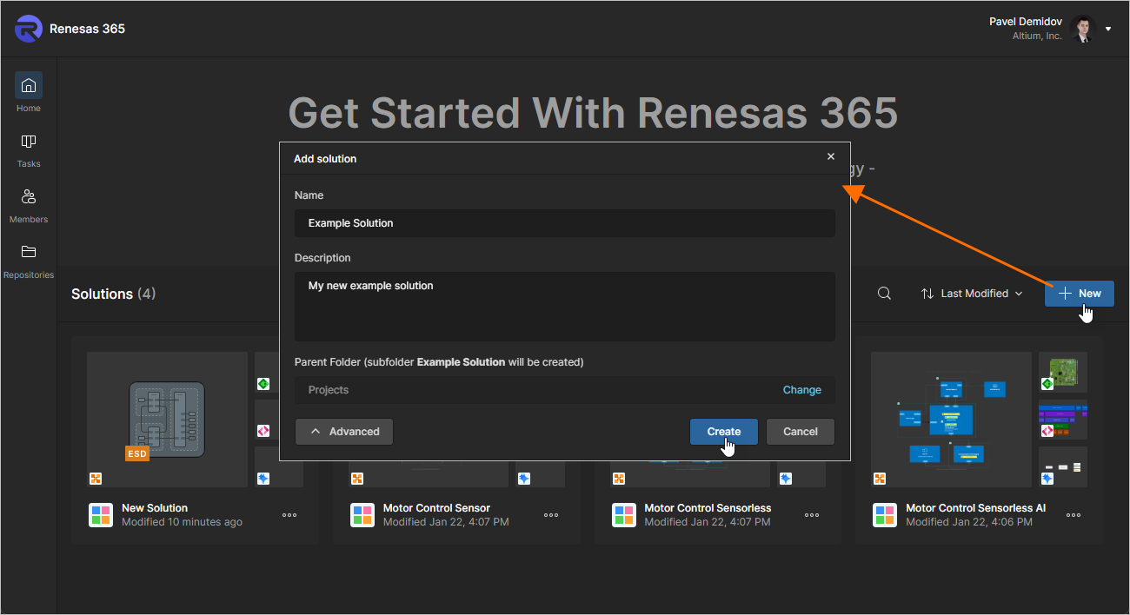Expand the Advanced section

click(x=344, y=432)
